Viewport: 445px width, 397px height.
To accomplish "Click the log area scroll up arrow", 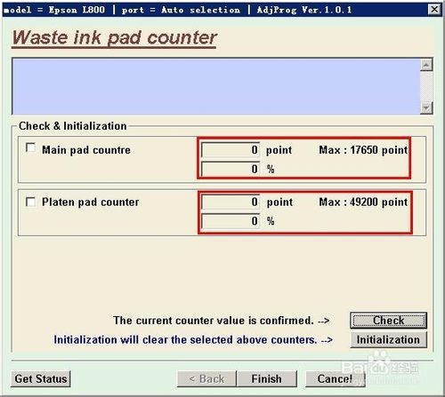I will tap(426, 65).
